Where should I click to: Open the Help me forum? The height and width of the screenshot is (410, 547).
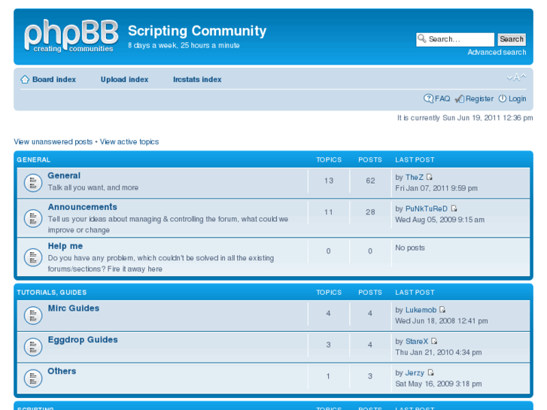tap(65, 246)
